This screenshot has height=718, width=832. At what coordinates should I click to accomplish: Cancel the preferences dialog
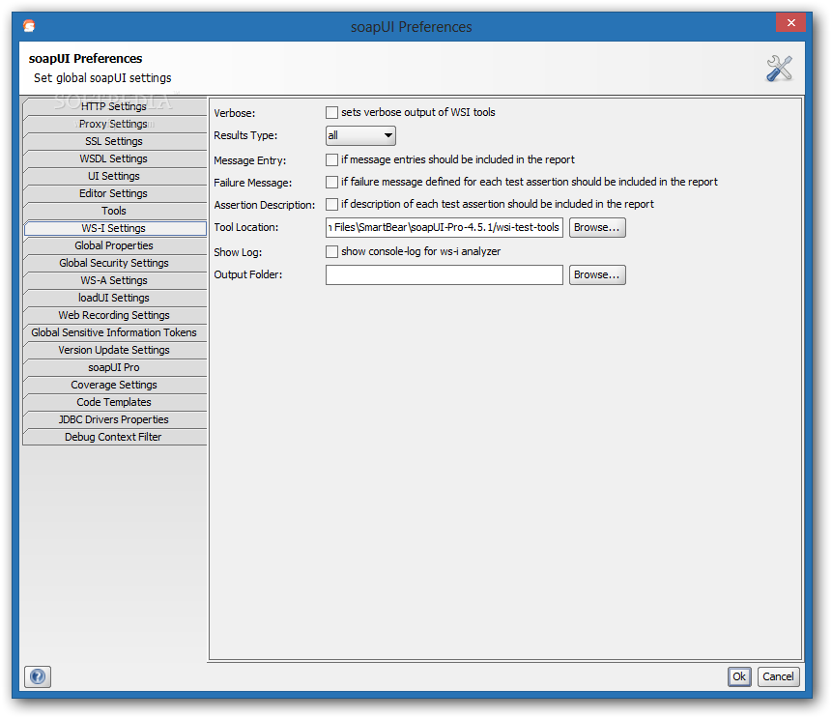779,676
